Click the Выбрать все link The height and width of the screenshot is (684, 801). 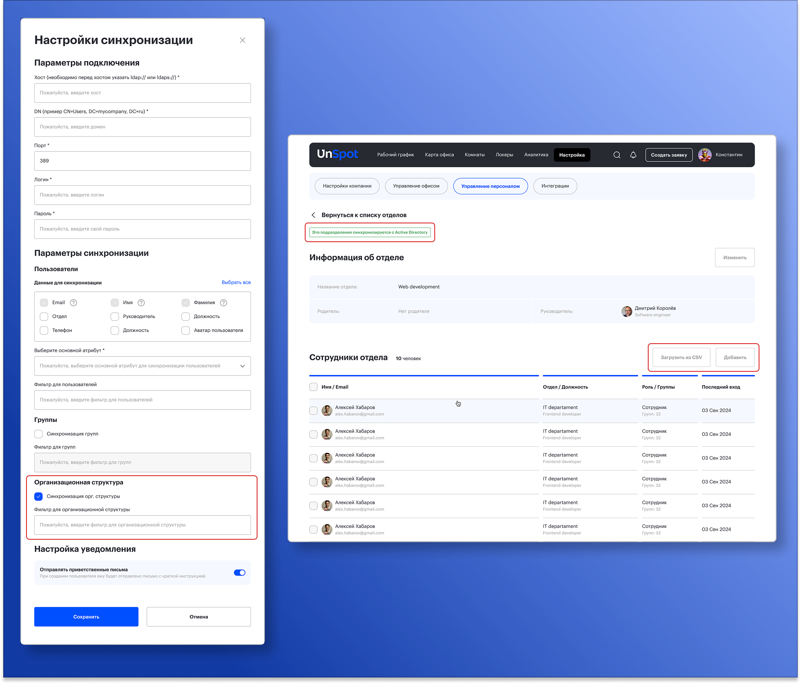pyautogui.click(x=236, y=282)
